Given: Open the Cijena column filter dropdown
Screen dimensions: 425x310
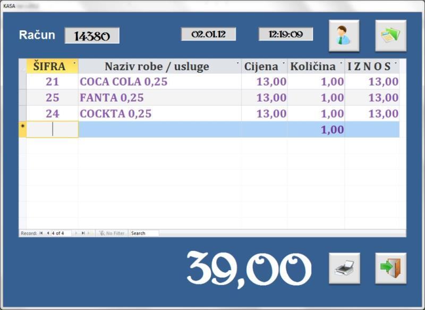Looking at the screenshot, I should click(x=283, y=63).
